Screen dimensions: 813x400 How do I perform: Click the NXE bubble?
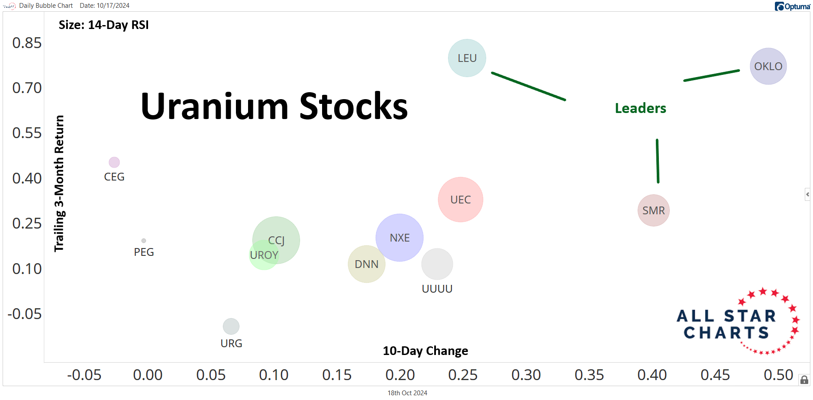[x=399, y=238]
